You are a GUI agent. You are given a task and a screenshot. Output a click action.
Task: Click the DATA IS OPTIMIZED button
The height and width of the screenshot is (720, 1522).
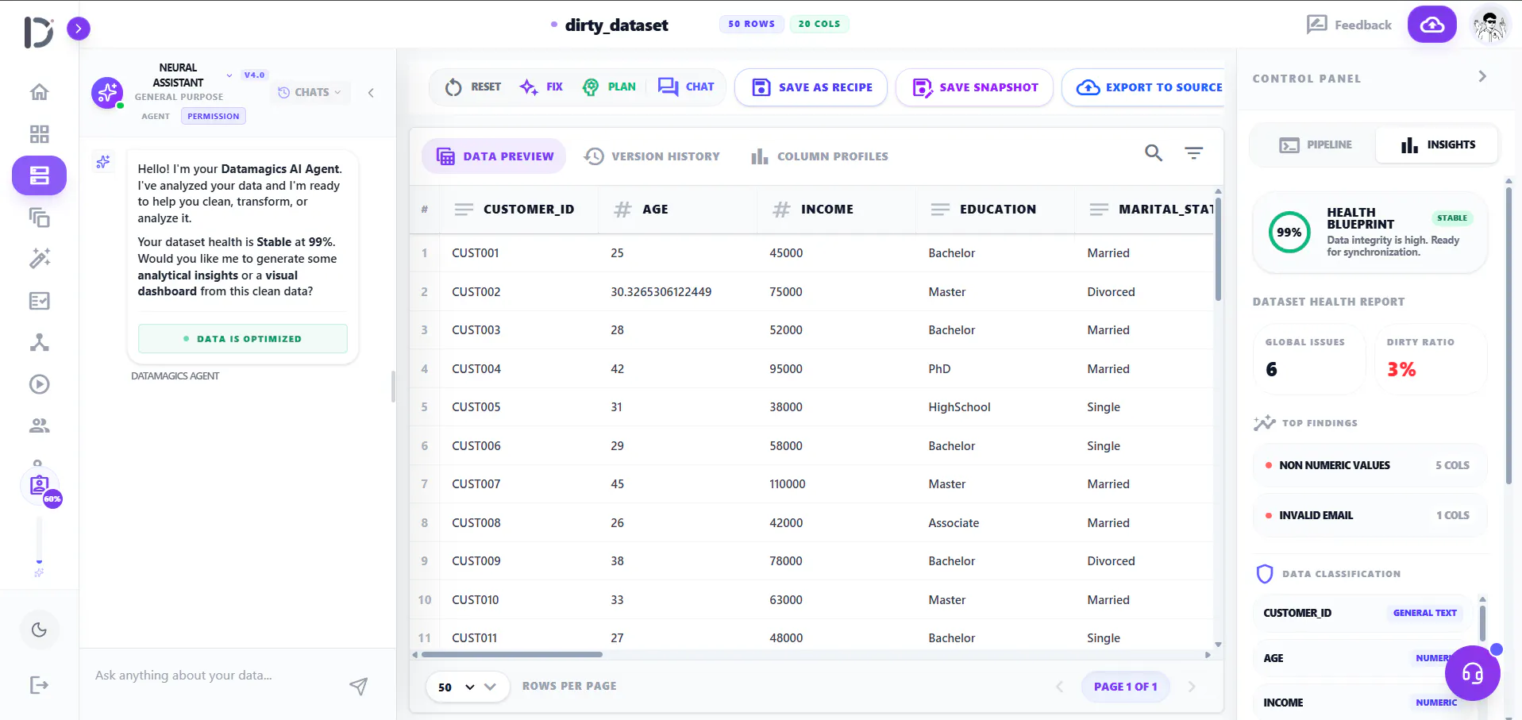(243, 338)
